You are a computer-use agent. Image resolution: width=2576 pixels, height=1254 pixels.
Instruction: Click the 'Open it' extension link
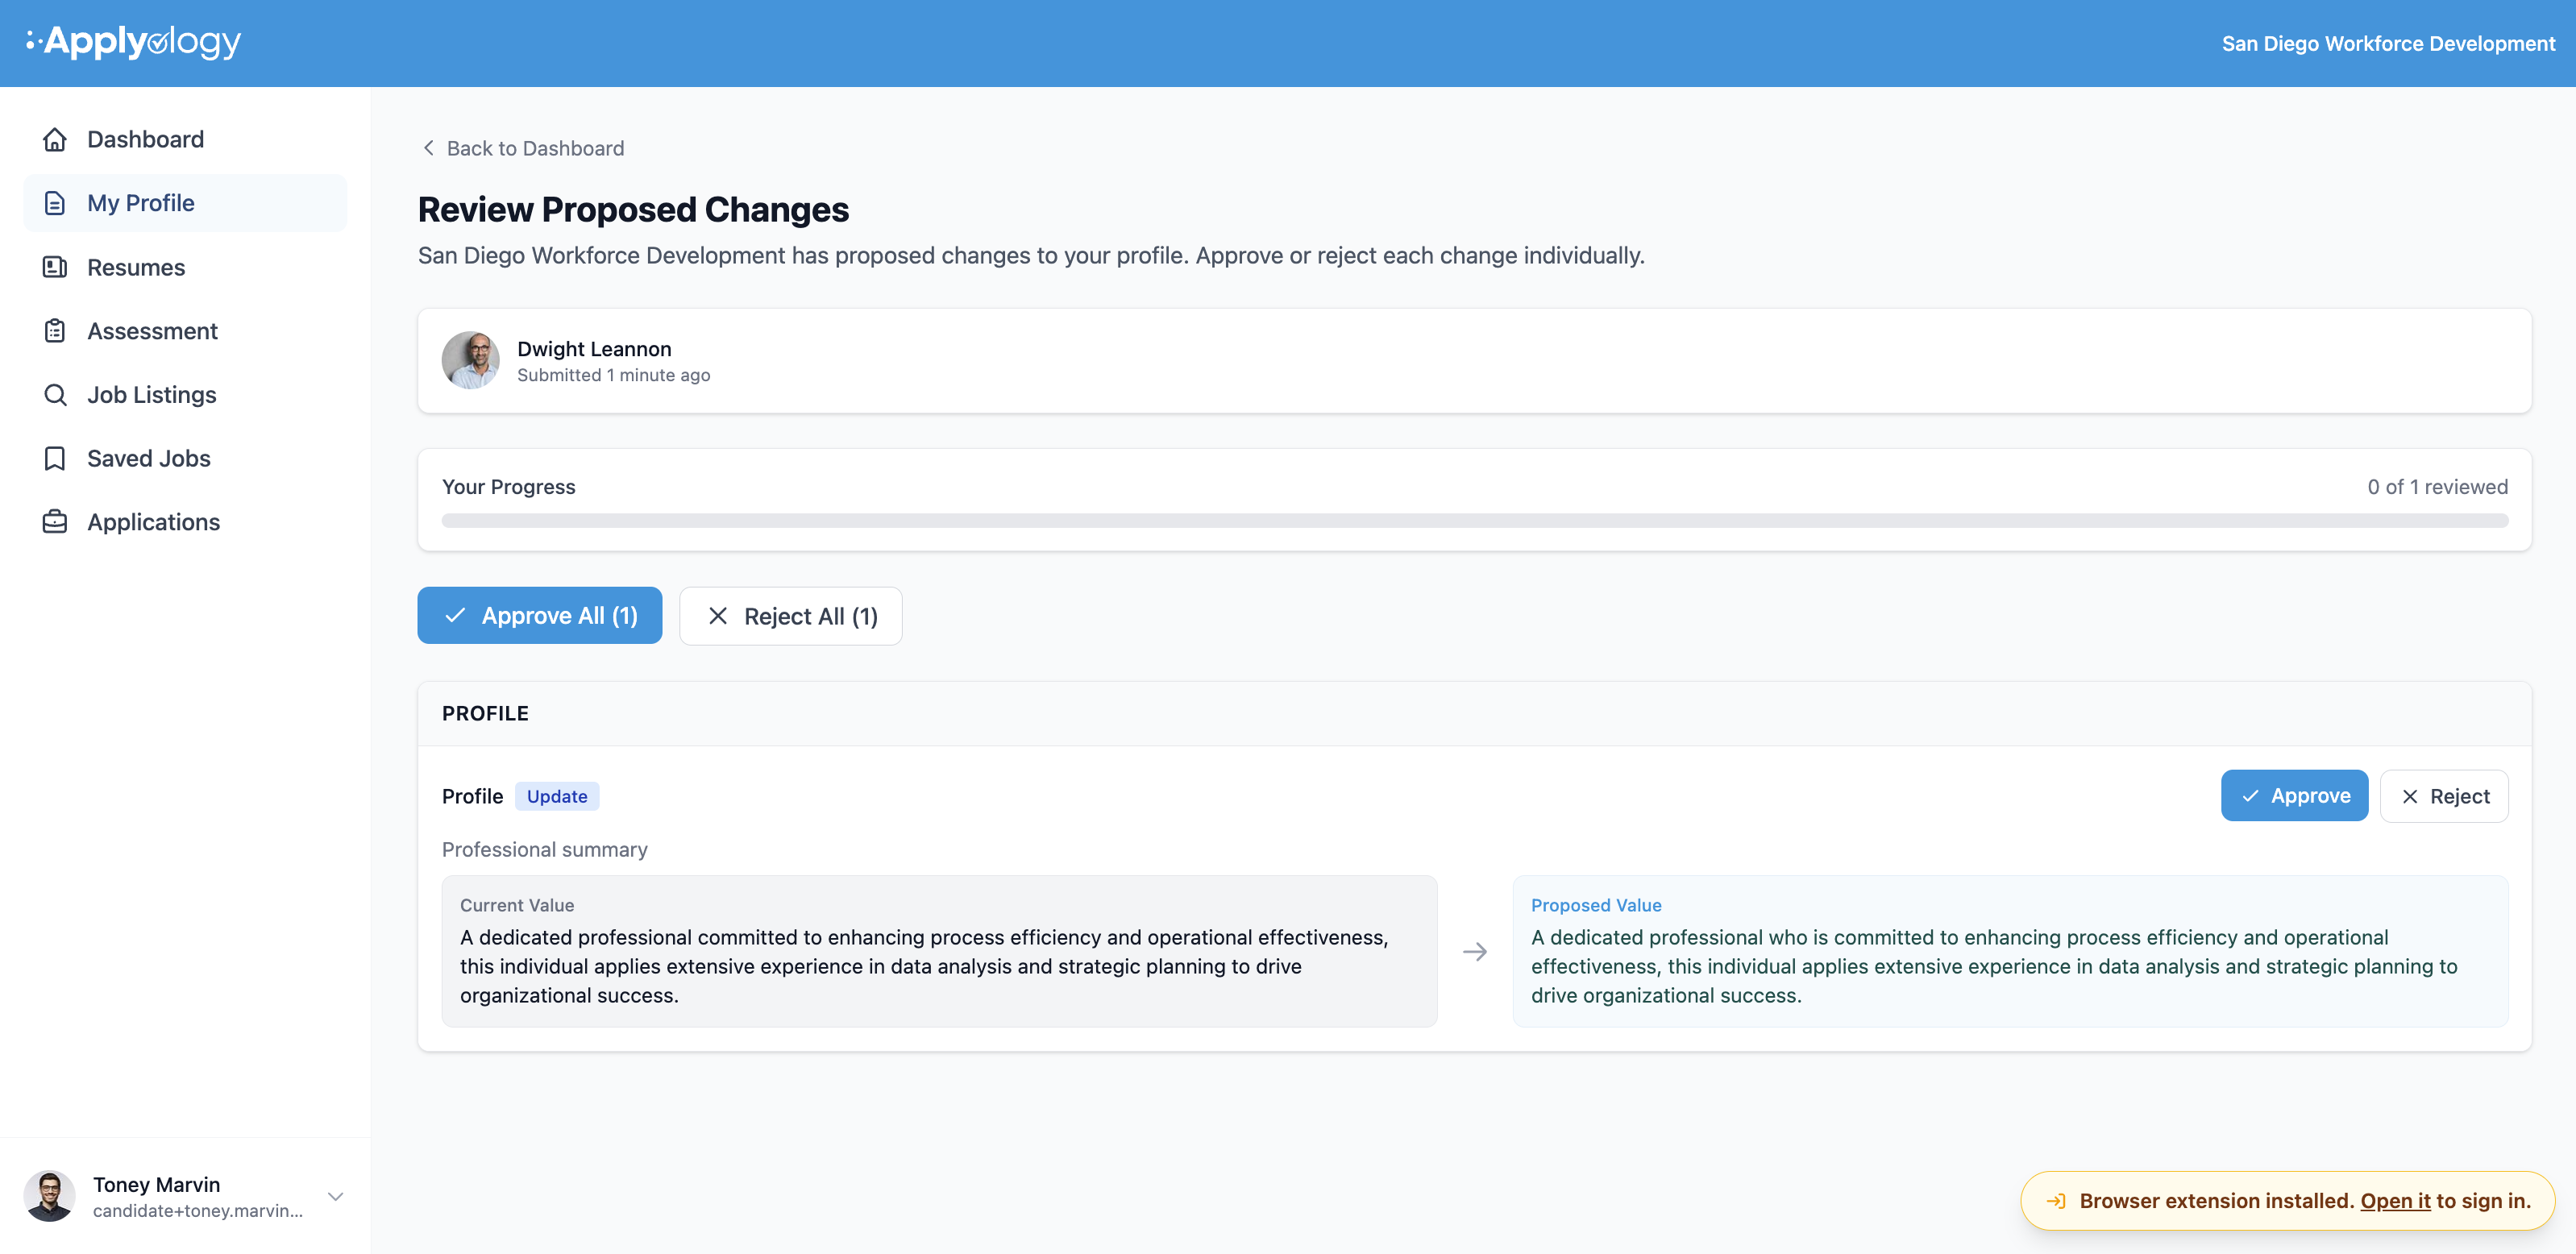pos(2395,1201)
